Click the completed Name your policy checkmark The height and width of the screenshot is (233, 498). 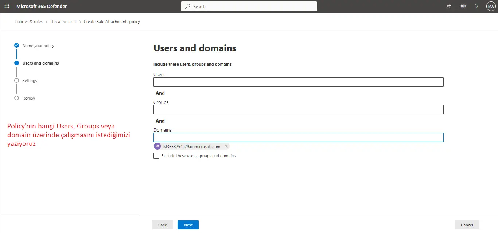point(16,46)
